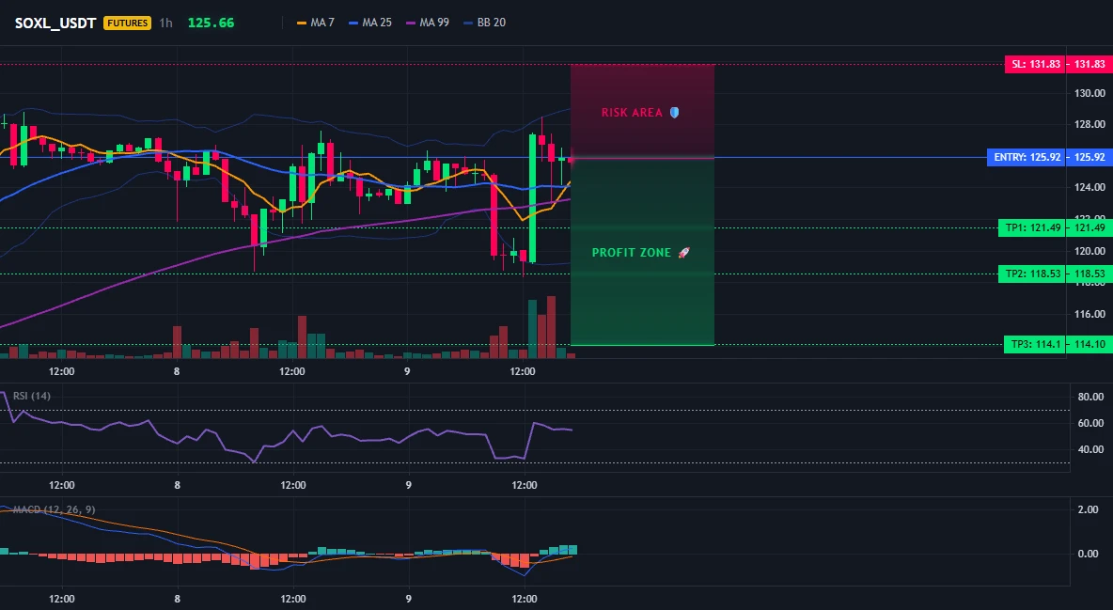Toggle the MA 99 indicator legend
1113x610 pixels.
point(428,23)
